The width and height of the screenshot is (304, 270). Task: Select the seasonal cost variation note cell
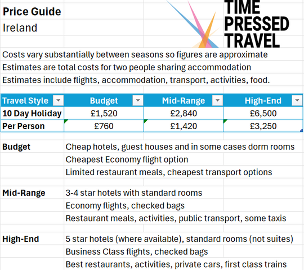click(135, 54)
